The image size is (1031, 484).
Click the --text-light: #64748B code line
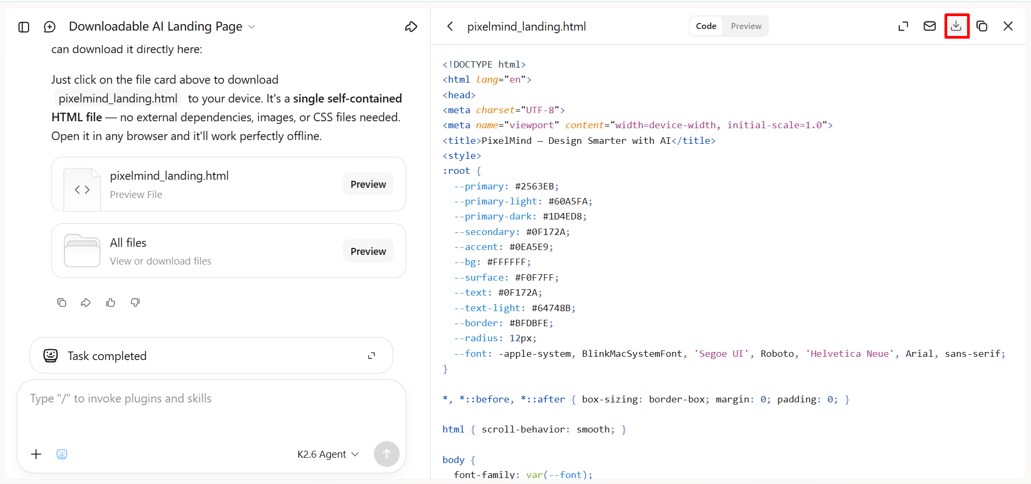515,308
